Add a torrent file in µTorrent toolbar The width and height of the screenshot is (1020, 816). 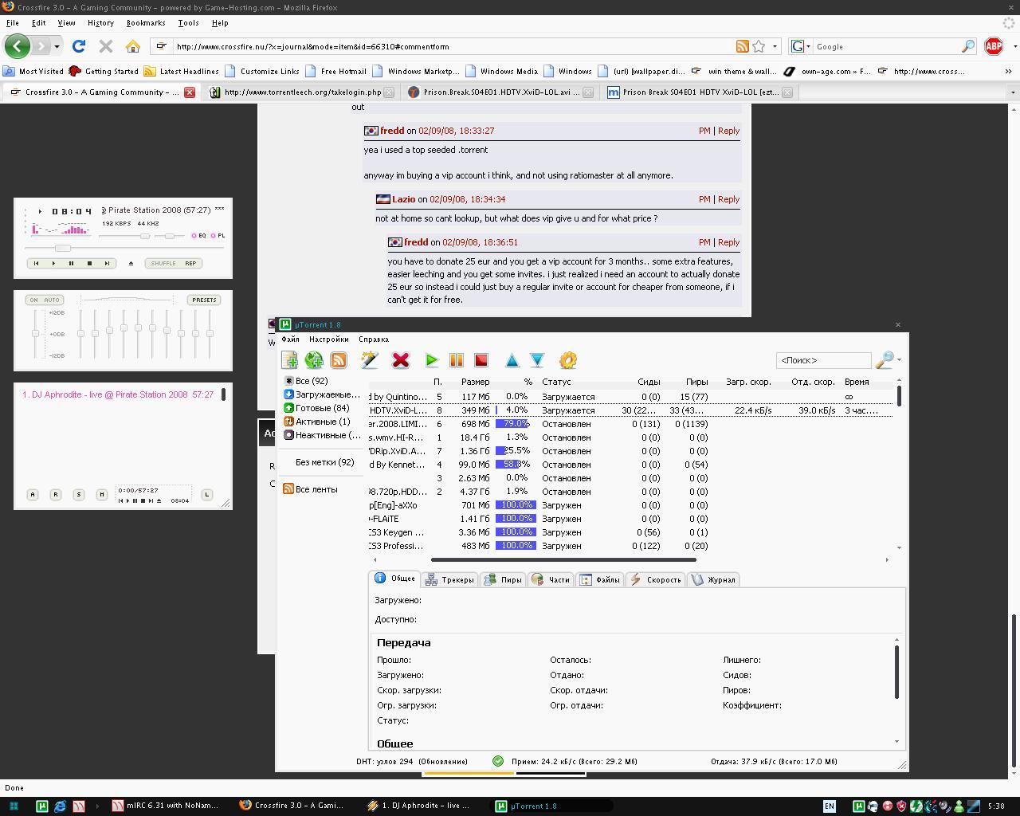pyautogui.click(x=289, y=360)
